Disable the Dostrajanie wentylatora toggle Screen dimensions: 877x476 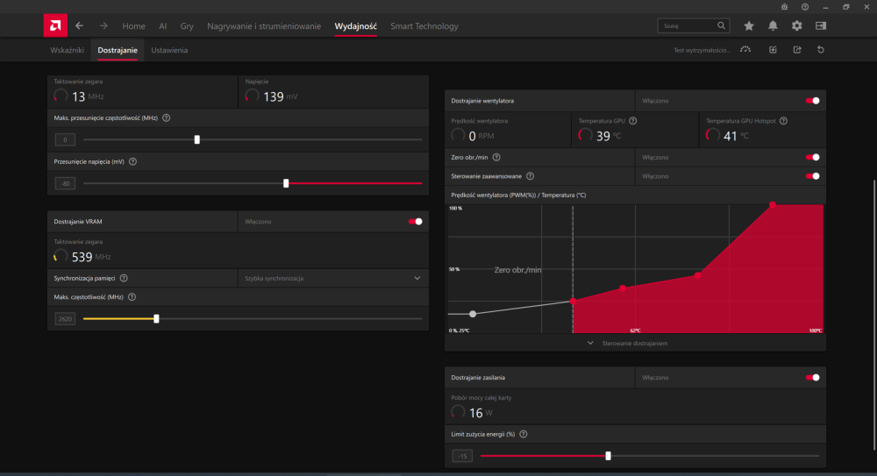(812, 101)
